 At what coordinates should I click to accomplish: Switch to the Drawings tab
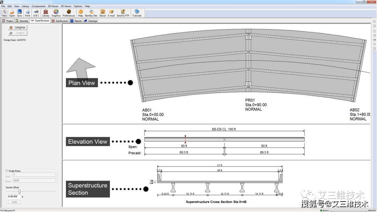(91, 21)
